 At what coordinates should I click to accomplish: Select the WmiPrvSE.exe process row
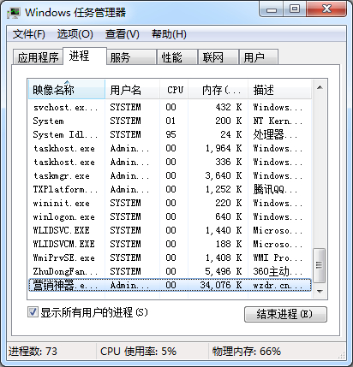point(170,257)
